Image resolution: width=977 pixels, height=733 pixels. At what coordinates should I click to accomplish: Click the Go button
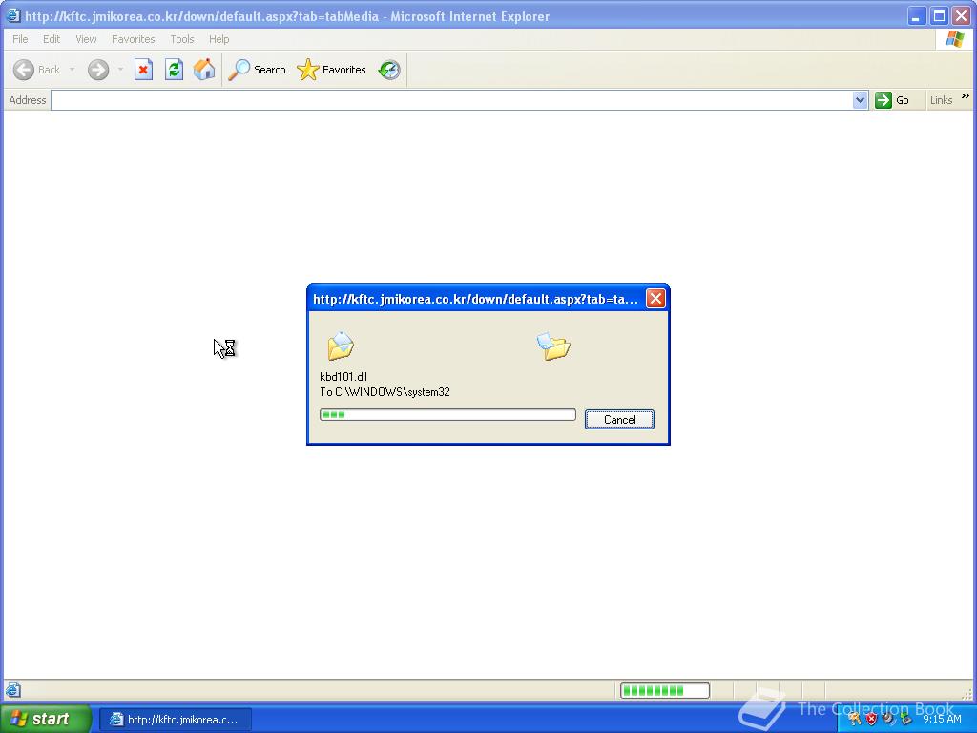tap(892, 100)
